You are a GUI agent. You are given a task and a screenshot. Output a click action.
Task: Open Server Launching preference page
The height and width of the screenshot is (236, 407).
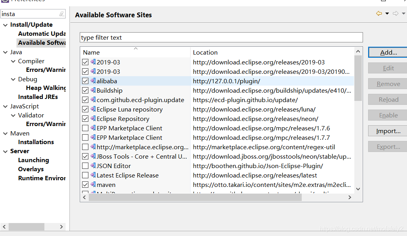33,160
